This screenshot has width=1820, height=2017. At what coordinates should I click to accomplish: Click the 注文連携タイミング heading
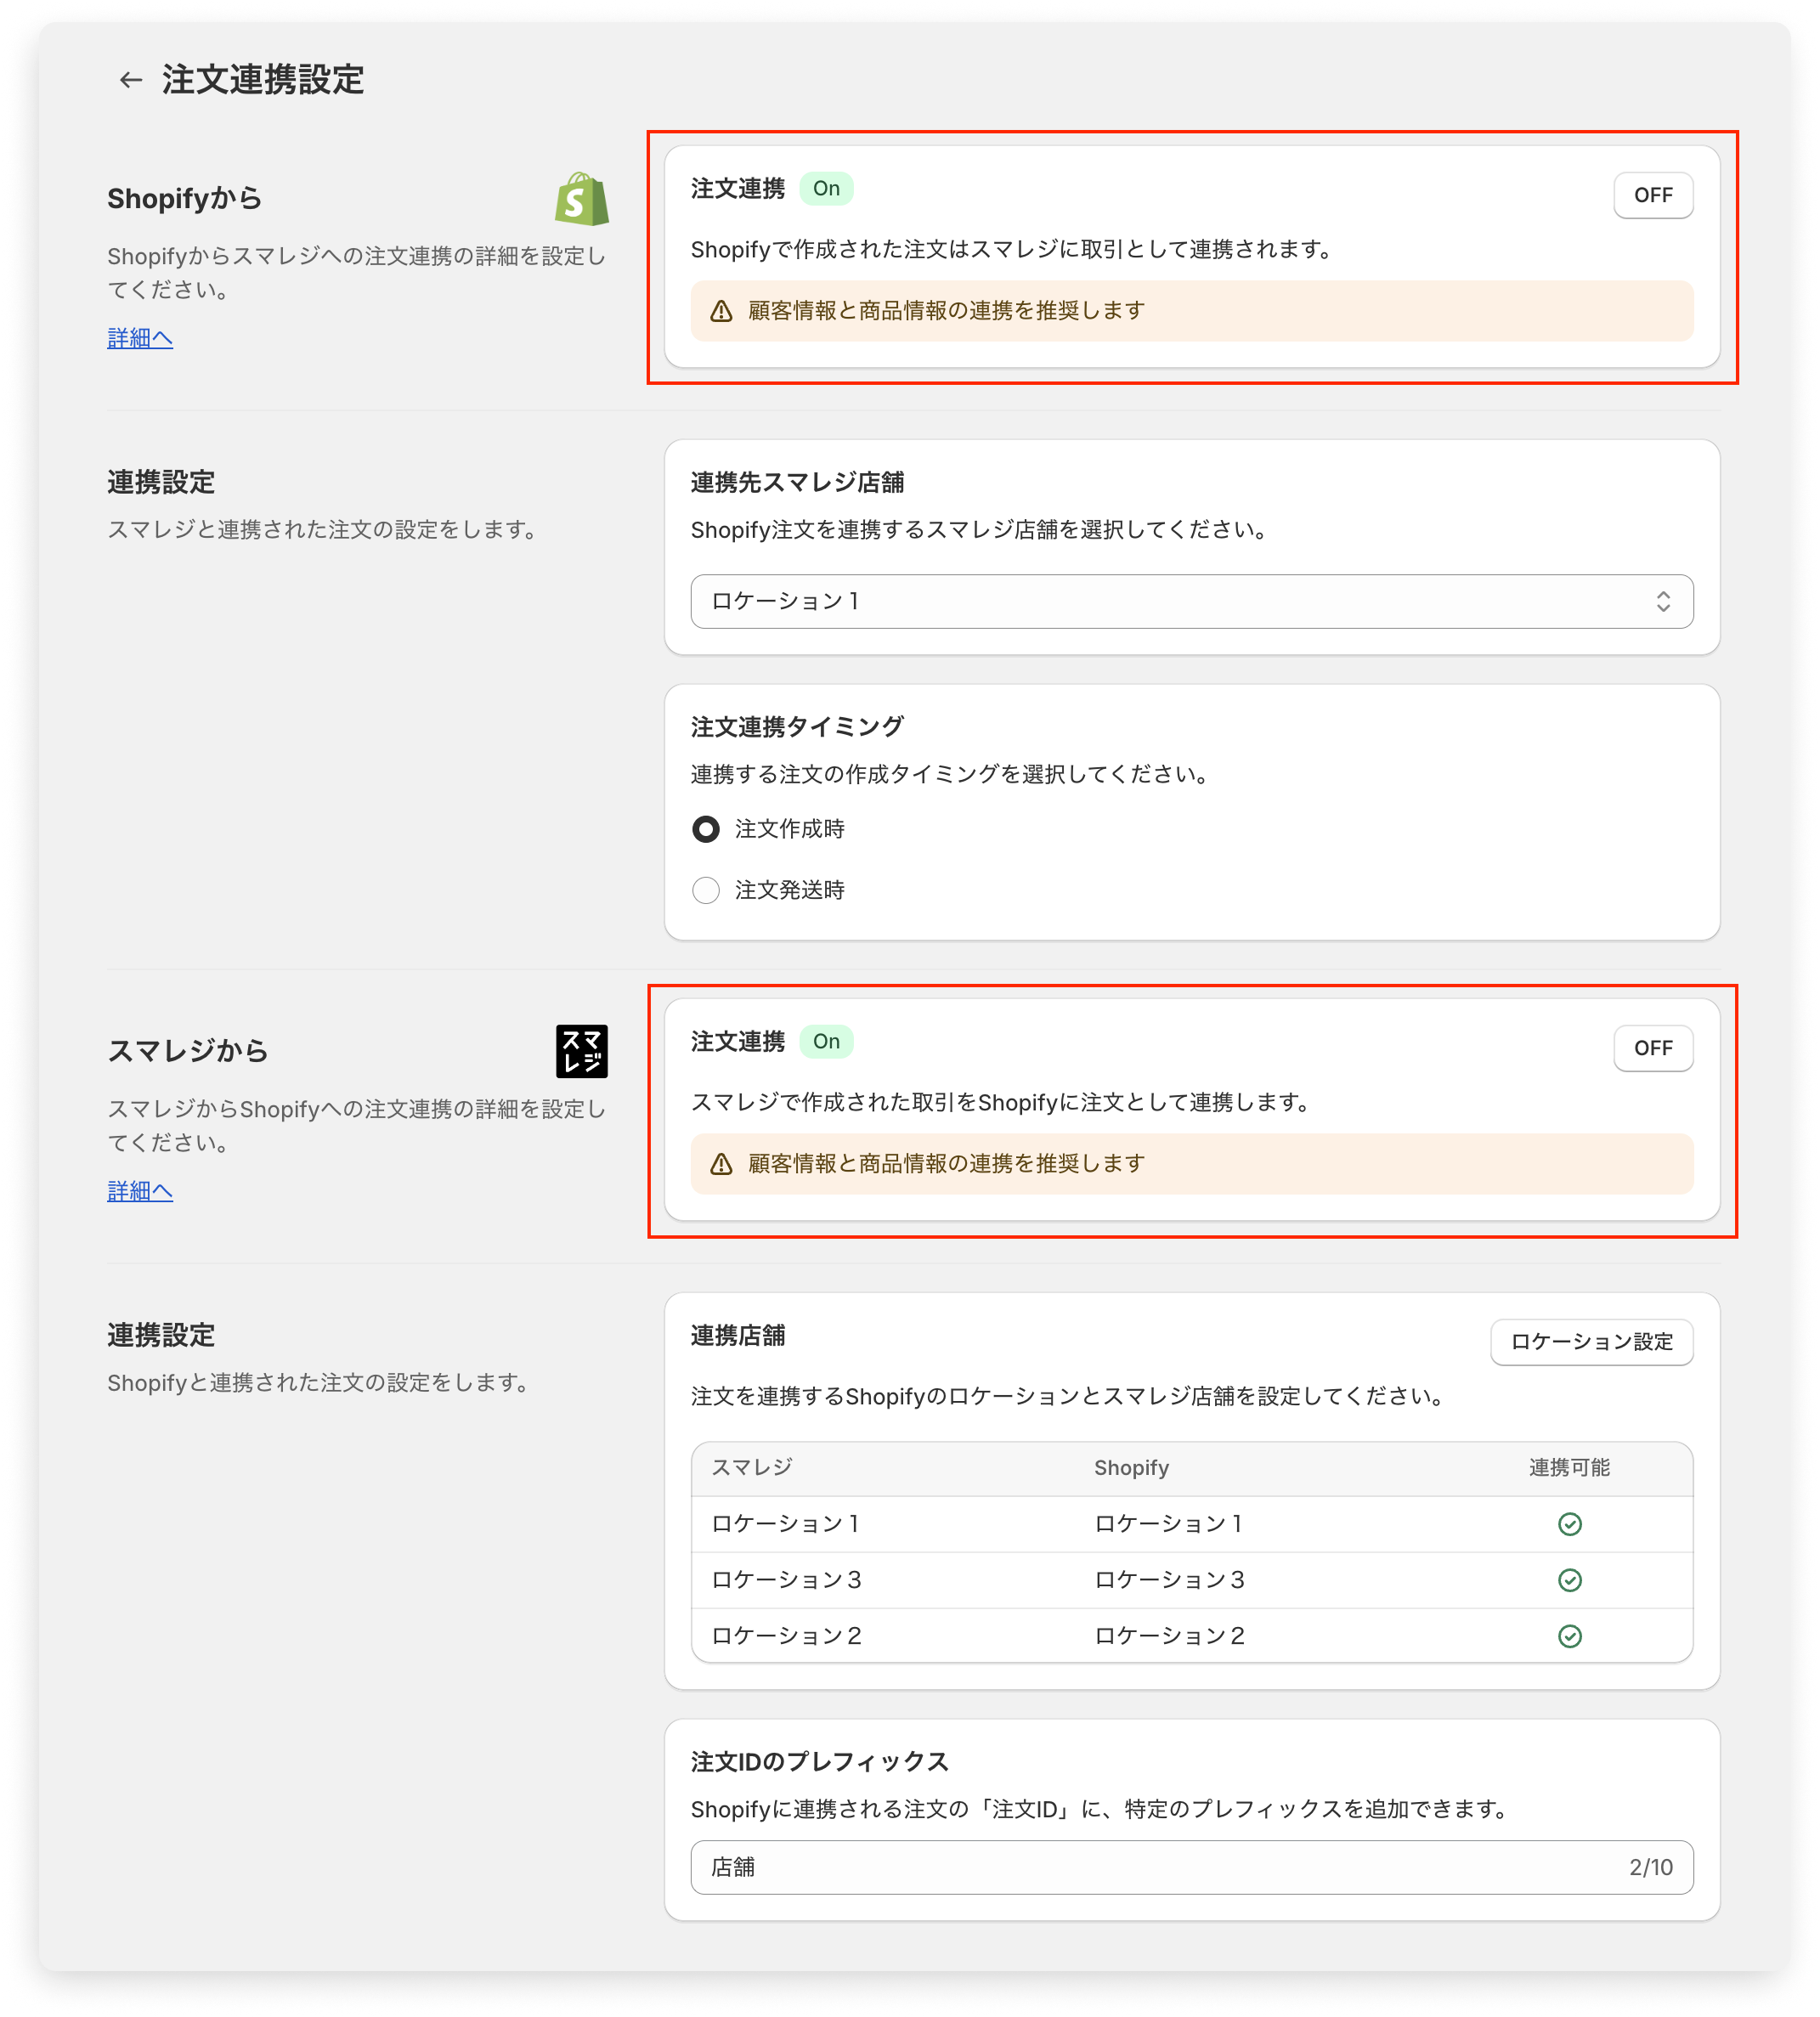[x=797, y=727]
